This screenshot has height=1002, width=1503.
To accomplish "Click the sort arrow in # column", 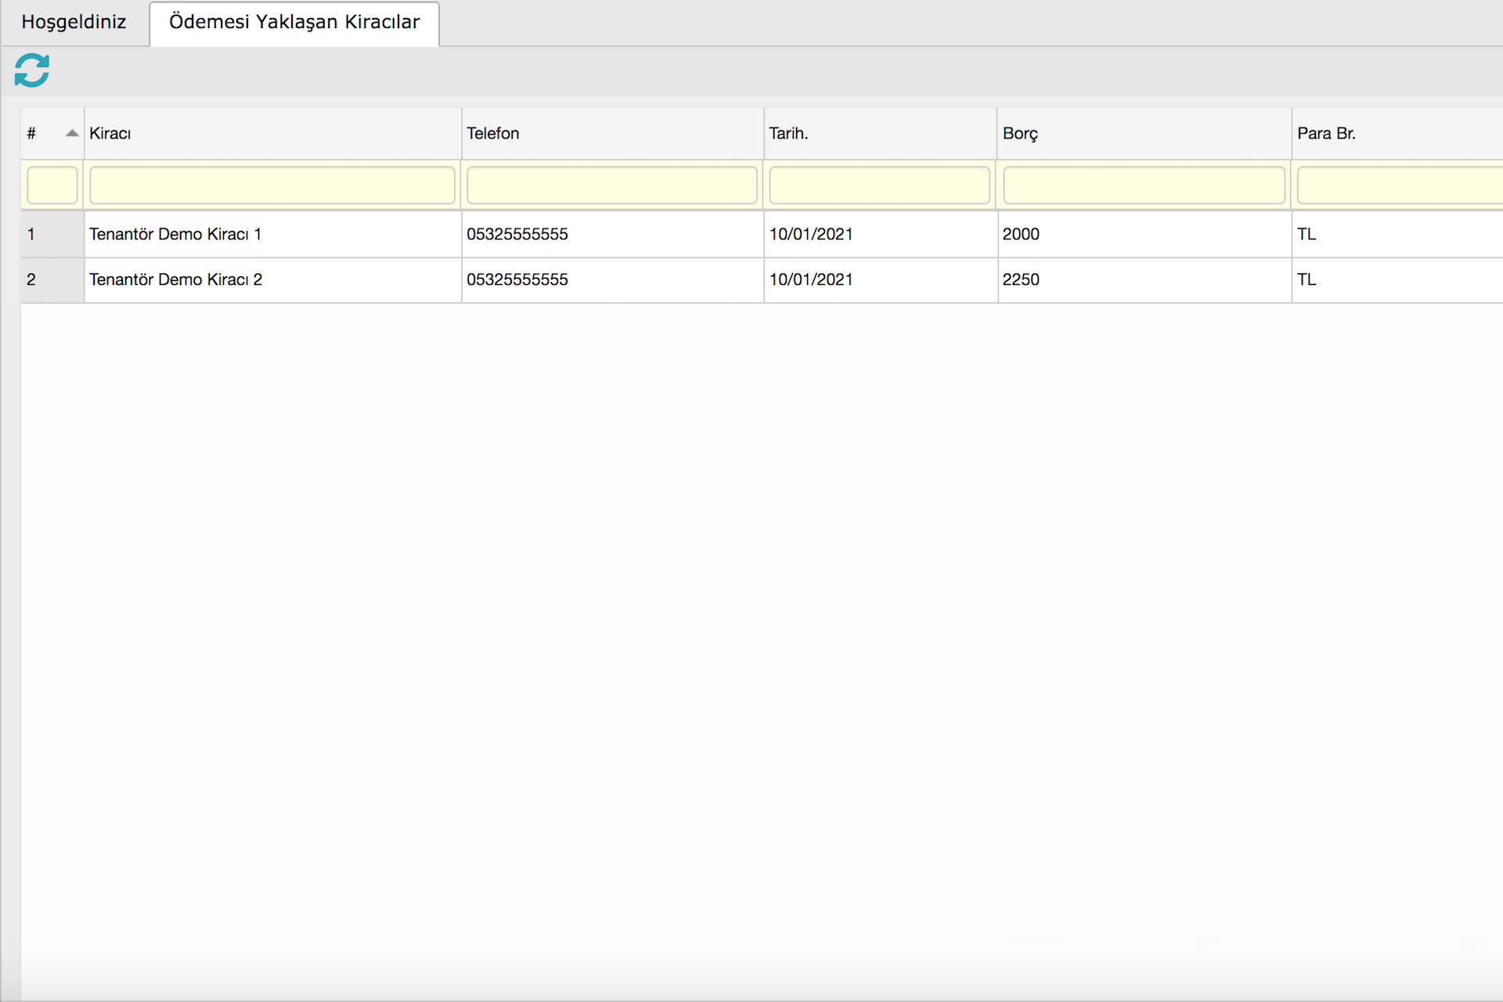I will pos(72,133).
